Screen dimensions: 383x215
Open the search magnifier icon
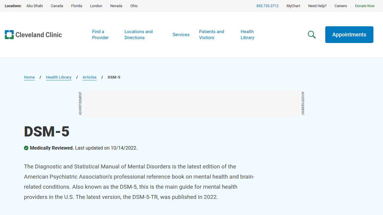312,35
